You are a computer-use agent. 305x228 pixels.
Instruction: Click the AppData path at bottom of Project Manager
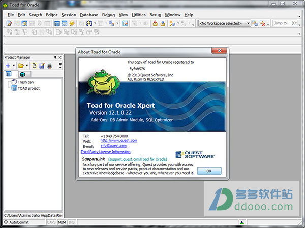[33, 215]
